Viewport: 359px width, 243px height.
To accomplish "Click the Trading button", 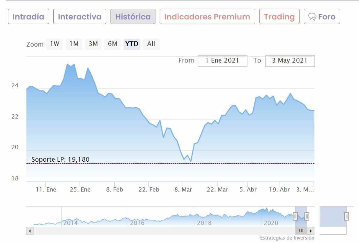I will click(x=279, y=17).
